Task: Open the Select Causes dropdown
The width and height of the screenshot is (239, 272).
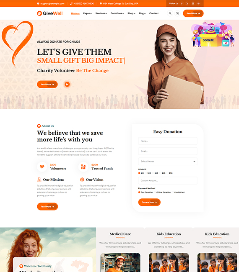Action: click(168, 162)
